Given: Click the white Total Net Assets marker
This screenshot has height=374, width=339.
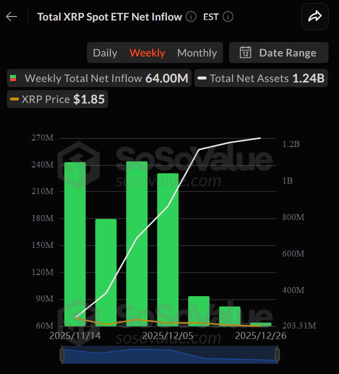Looking at the screenshot, I should (202, 78).
